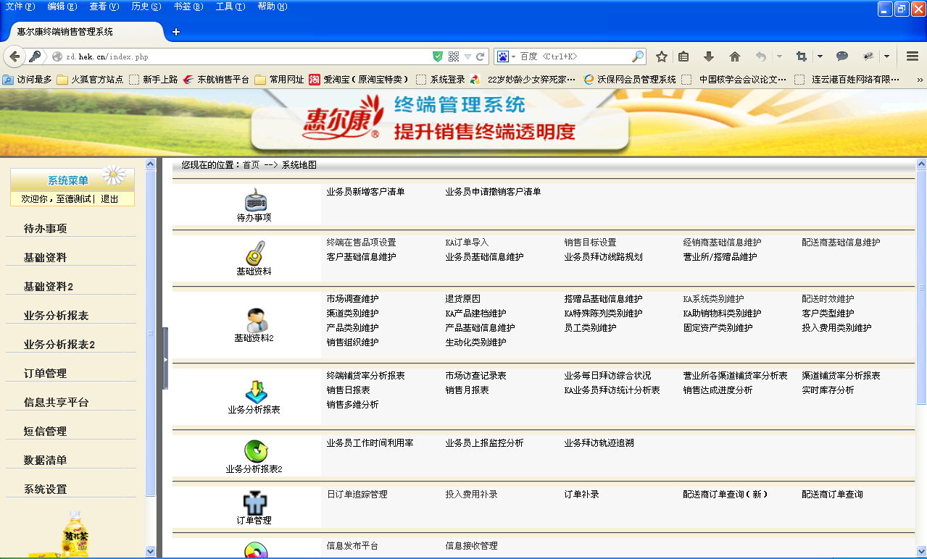
Task: Open the 火狐官方站点 bookmark folder
Action: pyautogui.click(x=90, y=80)
